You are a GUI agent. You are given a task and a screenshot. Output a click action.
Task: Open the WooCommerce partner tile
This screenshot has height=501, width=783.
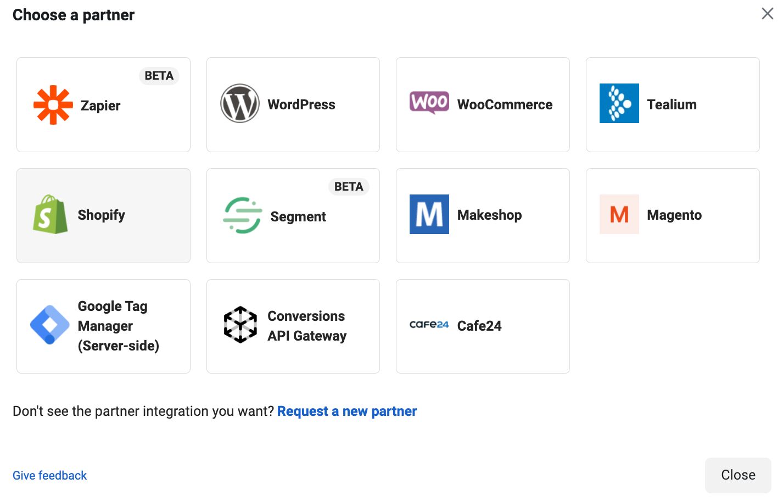click(483, 104)
